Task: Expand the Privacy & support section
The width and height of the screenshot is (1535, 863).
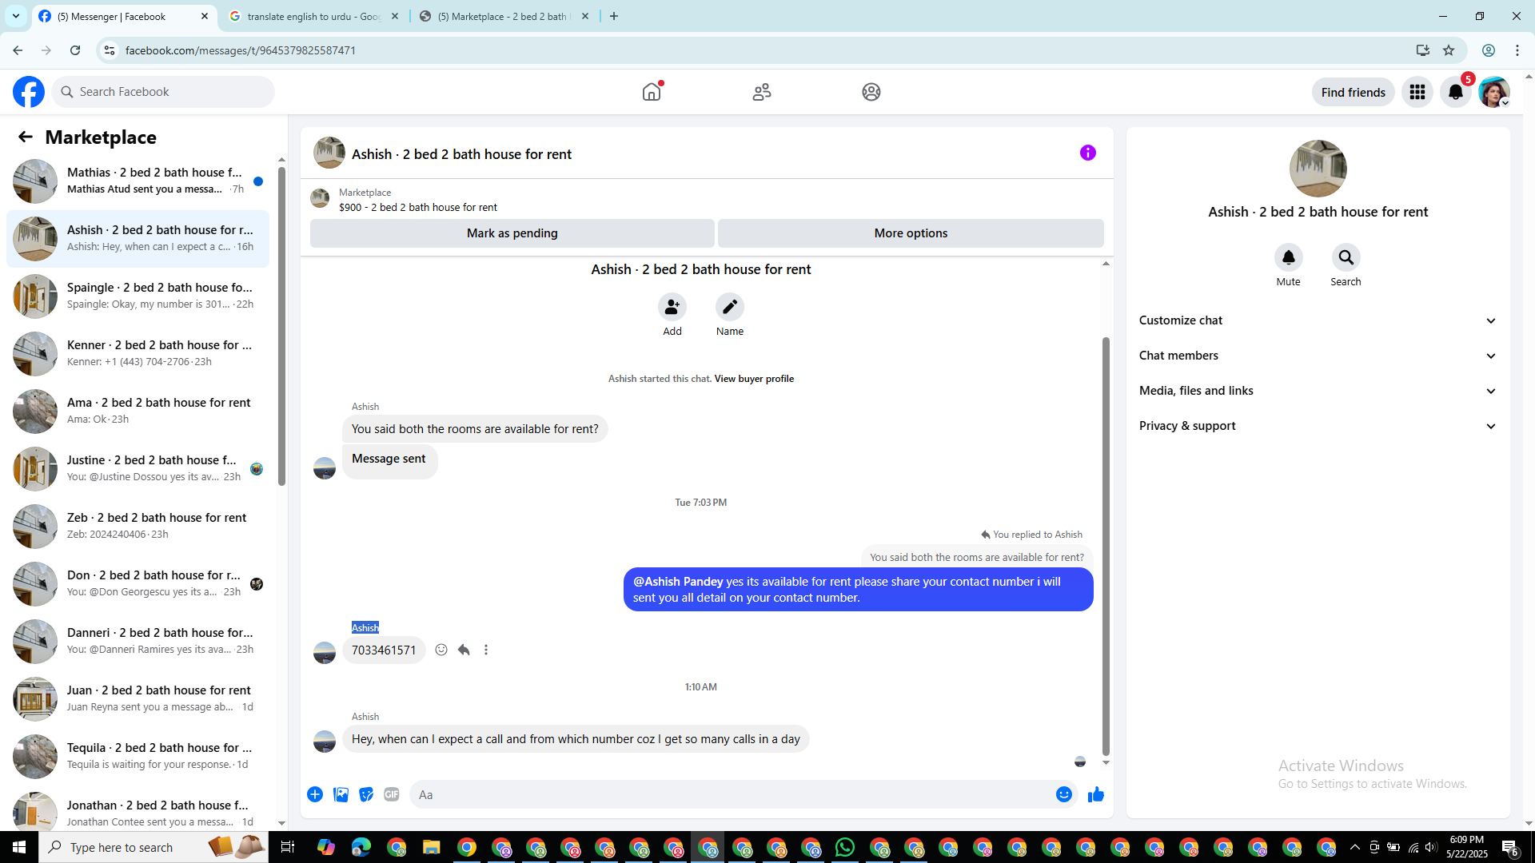Action: tap(1318, 426)
